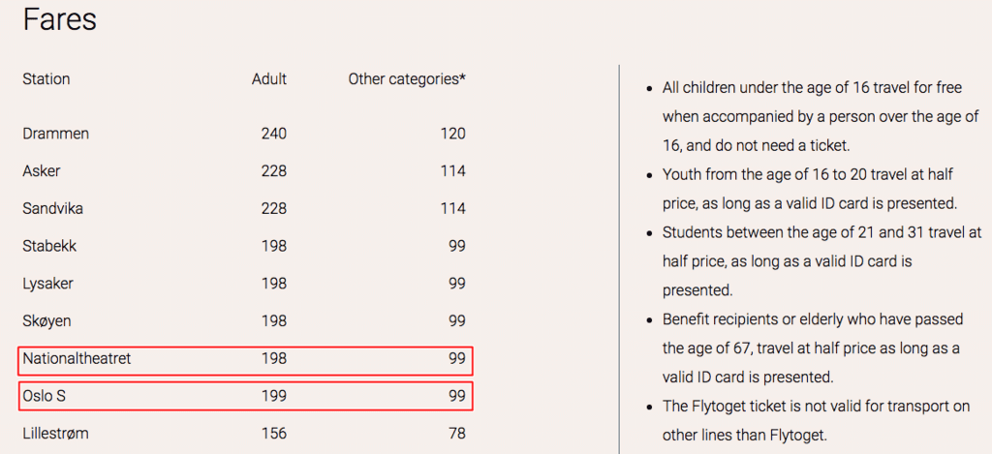Click the Adult column header
992x454 pixels.
click(269, 79)
